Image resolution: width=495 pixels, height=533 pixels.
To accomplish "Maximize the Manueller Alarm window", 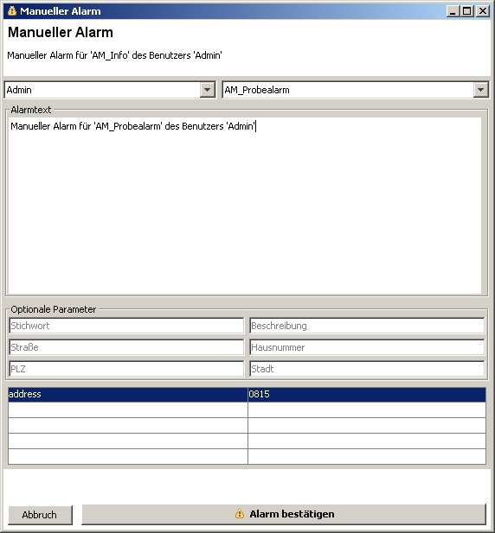I will pyautogui.click(x=467, y=11).
